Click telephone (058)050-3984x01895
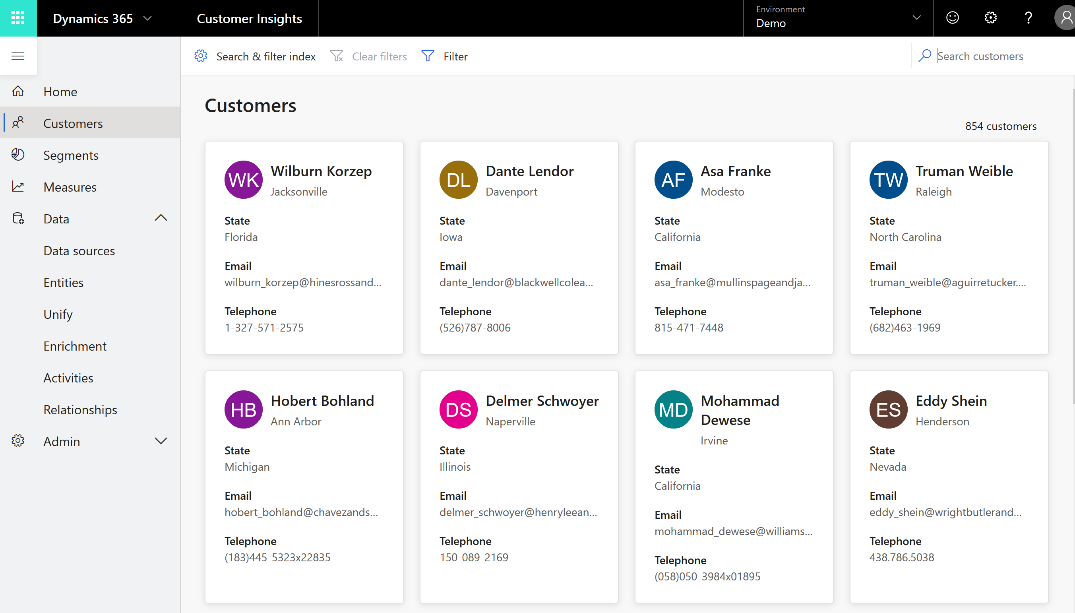Image resolution: width=1075 pixels, height=613 pixels. pyautogui.click(x=707, y=576)
